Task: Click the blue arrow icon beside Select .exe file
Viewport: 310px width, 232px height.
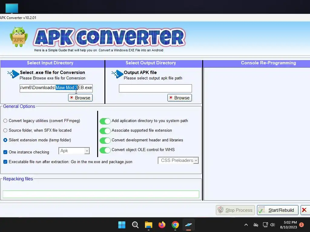Action: (13, 74)
